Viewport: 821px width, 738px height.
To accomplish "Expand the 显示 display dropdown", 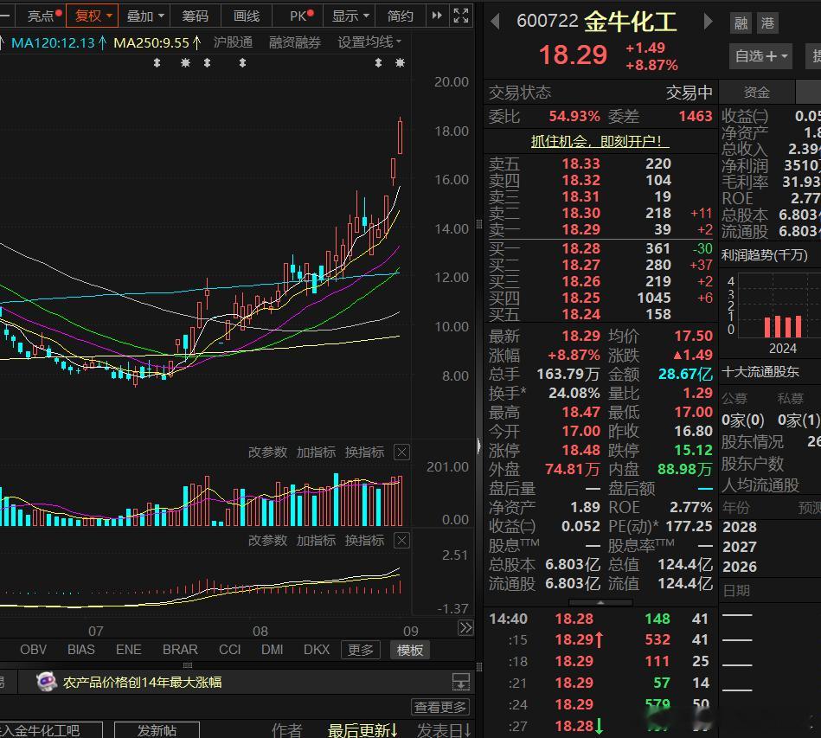I will click(350, 16).
